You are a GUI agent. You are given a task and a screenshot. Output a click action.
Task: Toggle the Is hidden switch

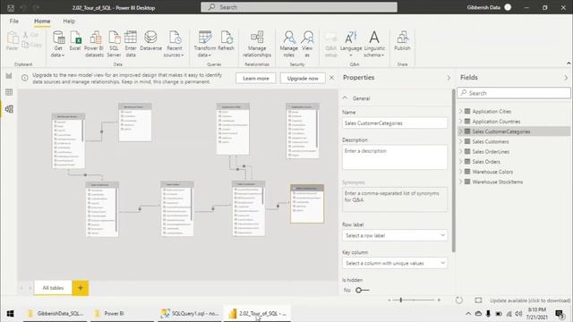(362, 290)
